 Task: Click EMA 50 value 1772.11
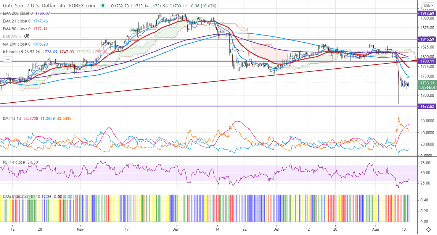40,29
